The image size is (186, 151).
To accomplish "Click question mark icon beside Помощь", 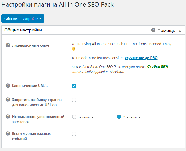I will pos(153,30).
